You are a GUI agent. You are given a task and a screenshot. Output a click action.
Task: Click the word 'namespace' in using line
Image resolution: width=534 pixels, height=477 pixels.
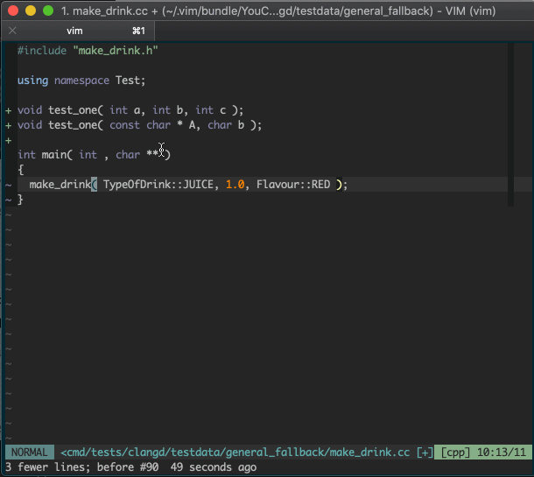point(81,81)
